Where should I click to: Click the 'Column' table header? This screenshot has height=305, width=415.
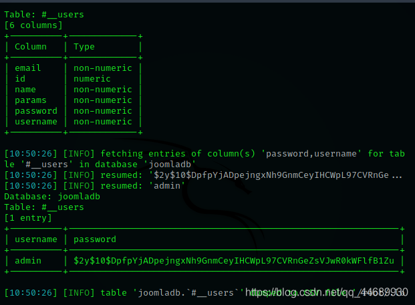(31, 47)
